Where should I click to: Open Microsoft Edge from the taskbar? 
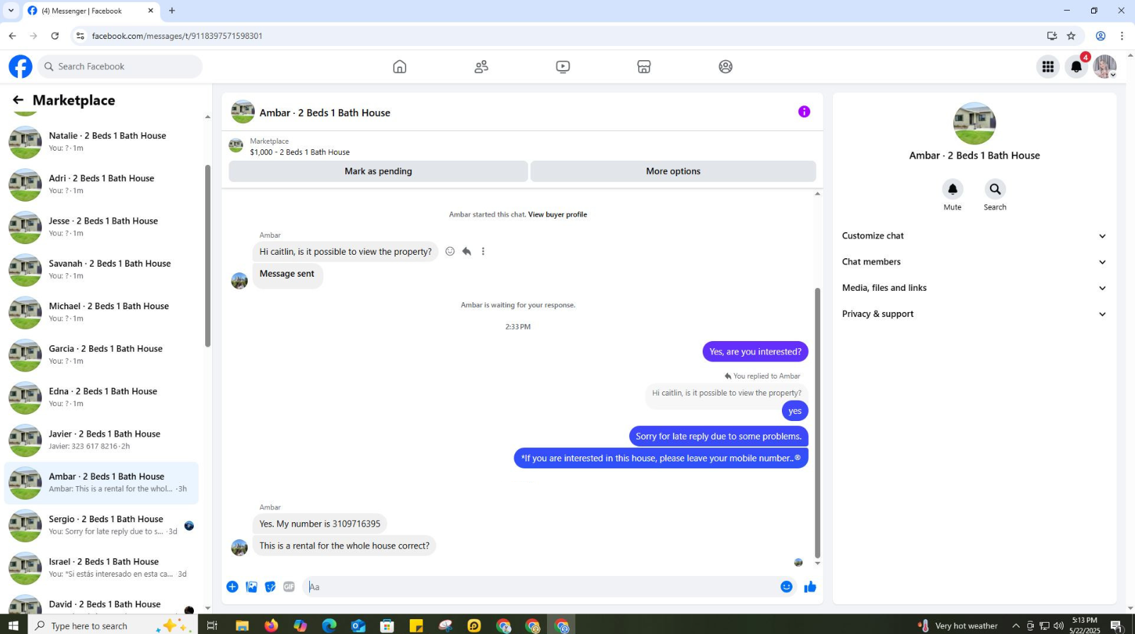(329, 626)
